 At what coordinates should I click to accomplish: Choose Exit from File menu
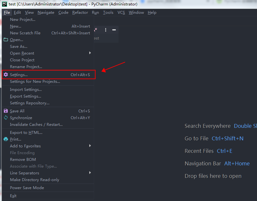[x=48, y=196]
